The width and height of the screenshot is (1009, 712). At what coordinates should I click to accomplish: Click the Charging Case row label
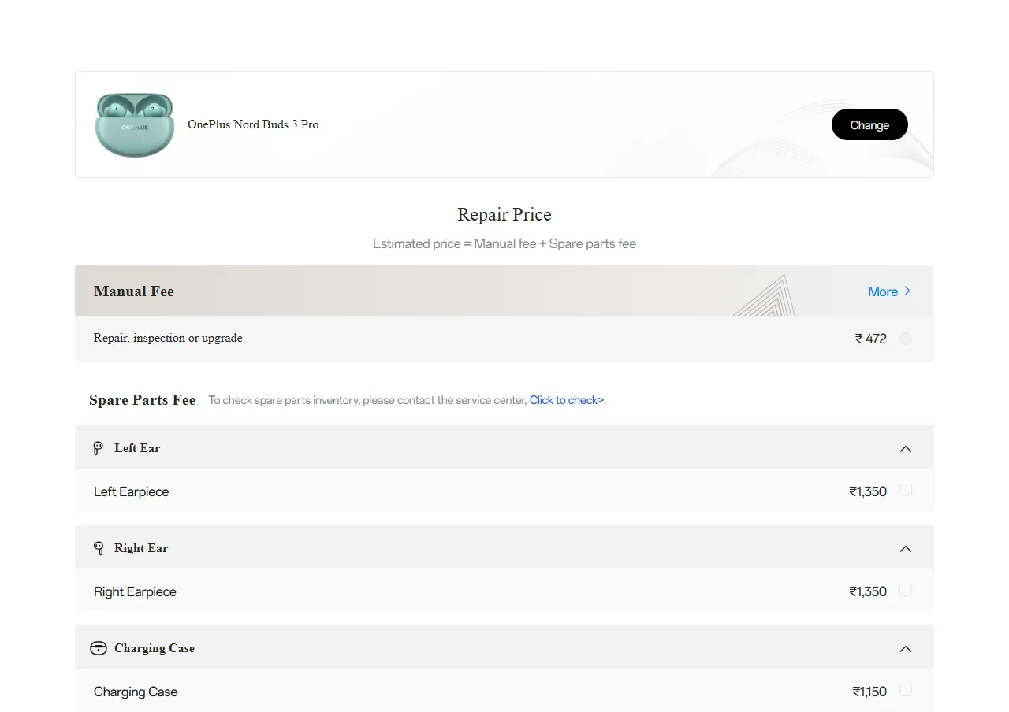tap(136, 692)
